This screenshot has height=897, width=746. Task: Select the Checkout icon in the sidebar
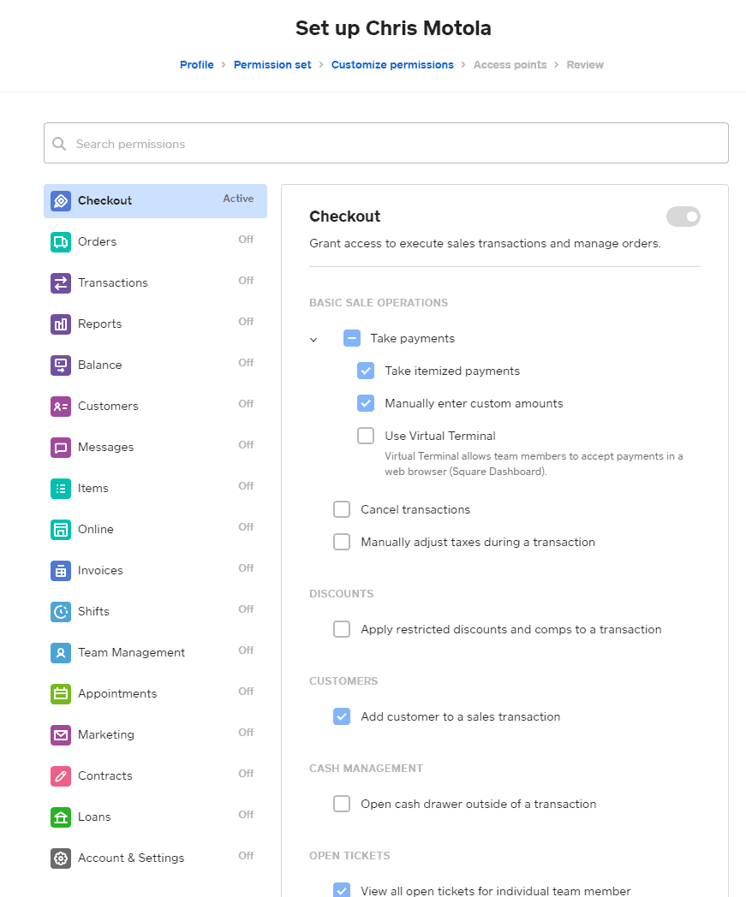coord(60,200)
